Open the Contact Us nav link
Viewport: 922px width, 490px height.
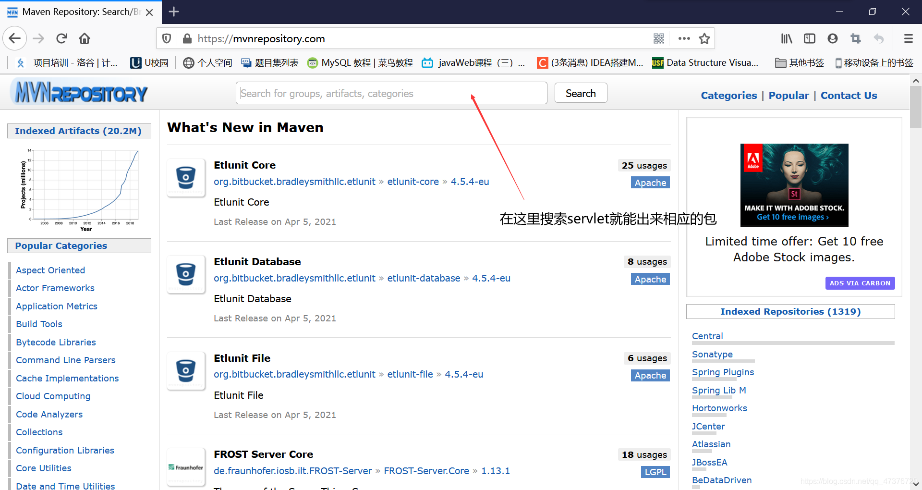(849, 95)
